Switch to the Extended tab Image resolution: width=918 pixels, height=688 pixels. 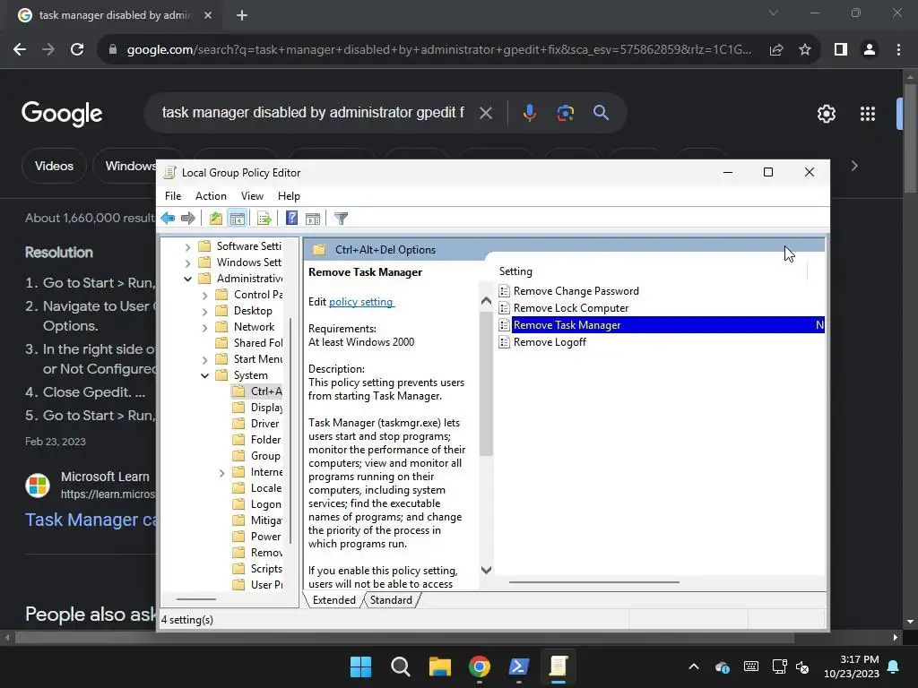[333, 599]
